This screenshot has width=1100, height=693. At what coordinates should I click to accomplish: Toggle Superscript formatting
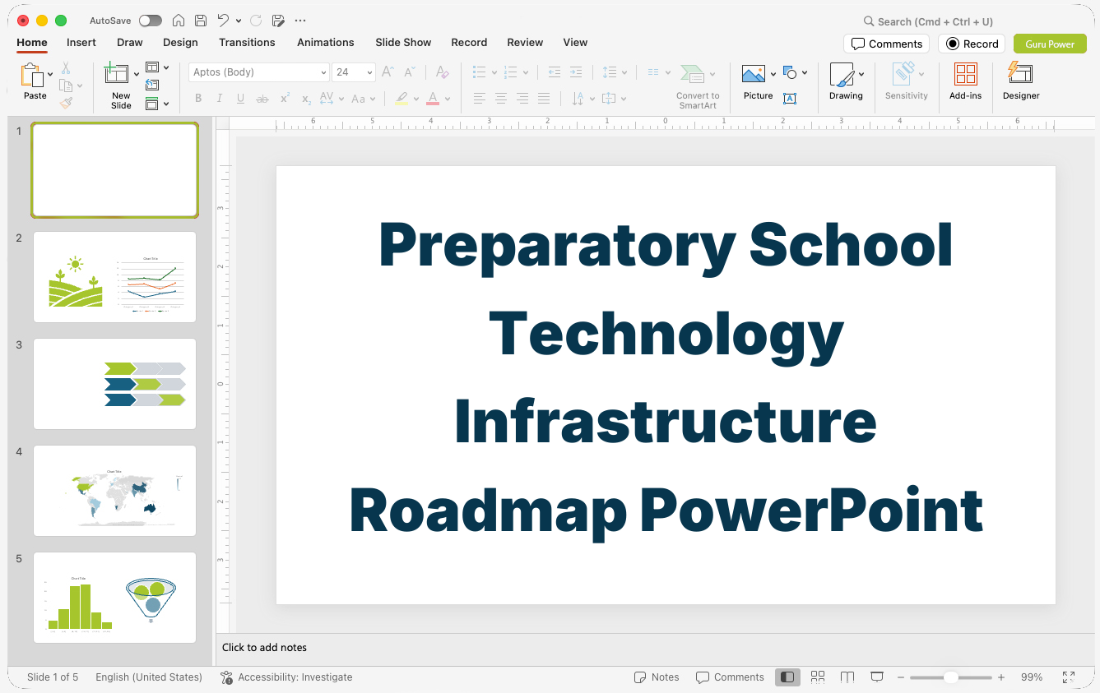coord(285,99)
